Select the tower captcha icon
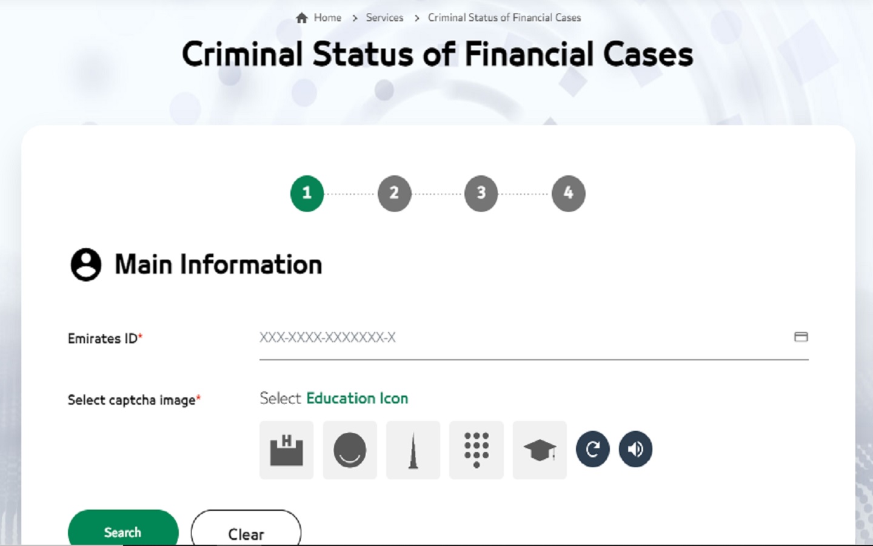Viewport: 873px width, 546px height. click(413, 450)
